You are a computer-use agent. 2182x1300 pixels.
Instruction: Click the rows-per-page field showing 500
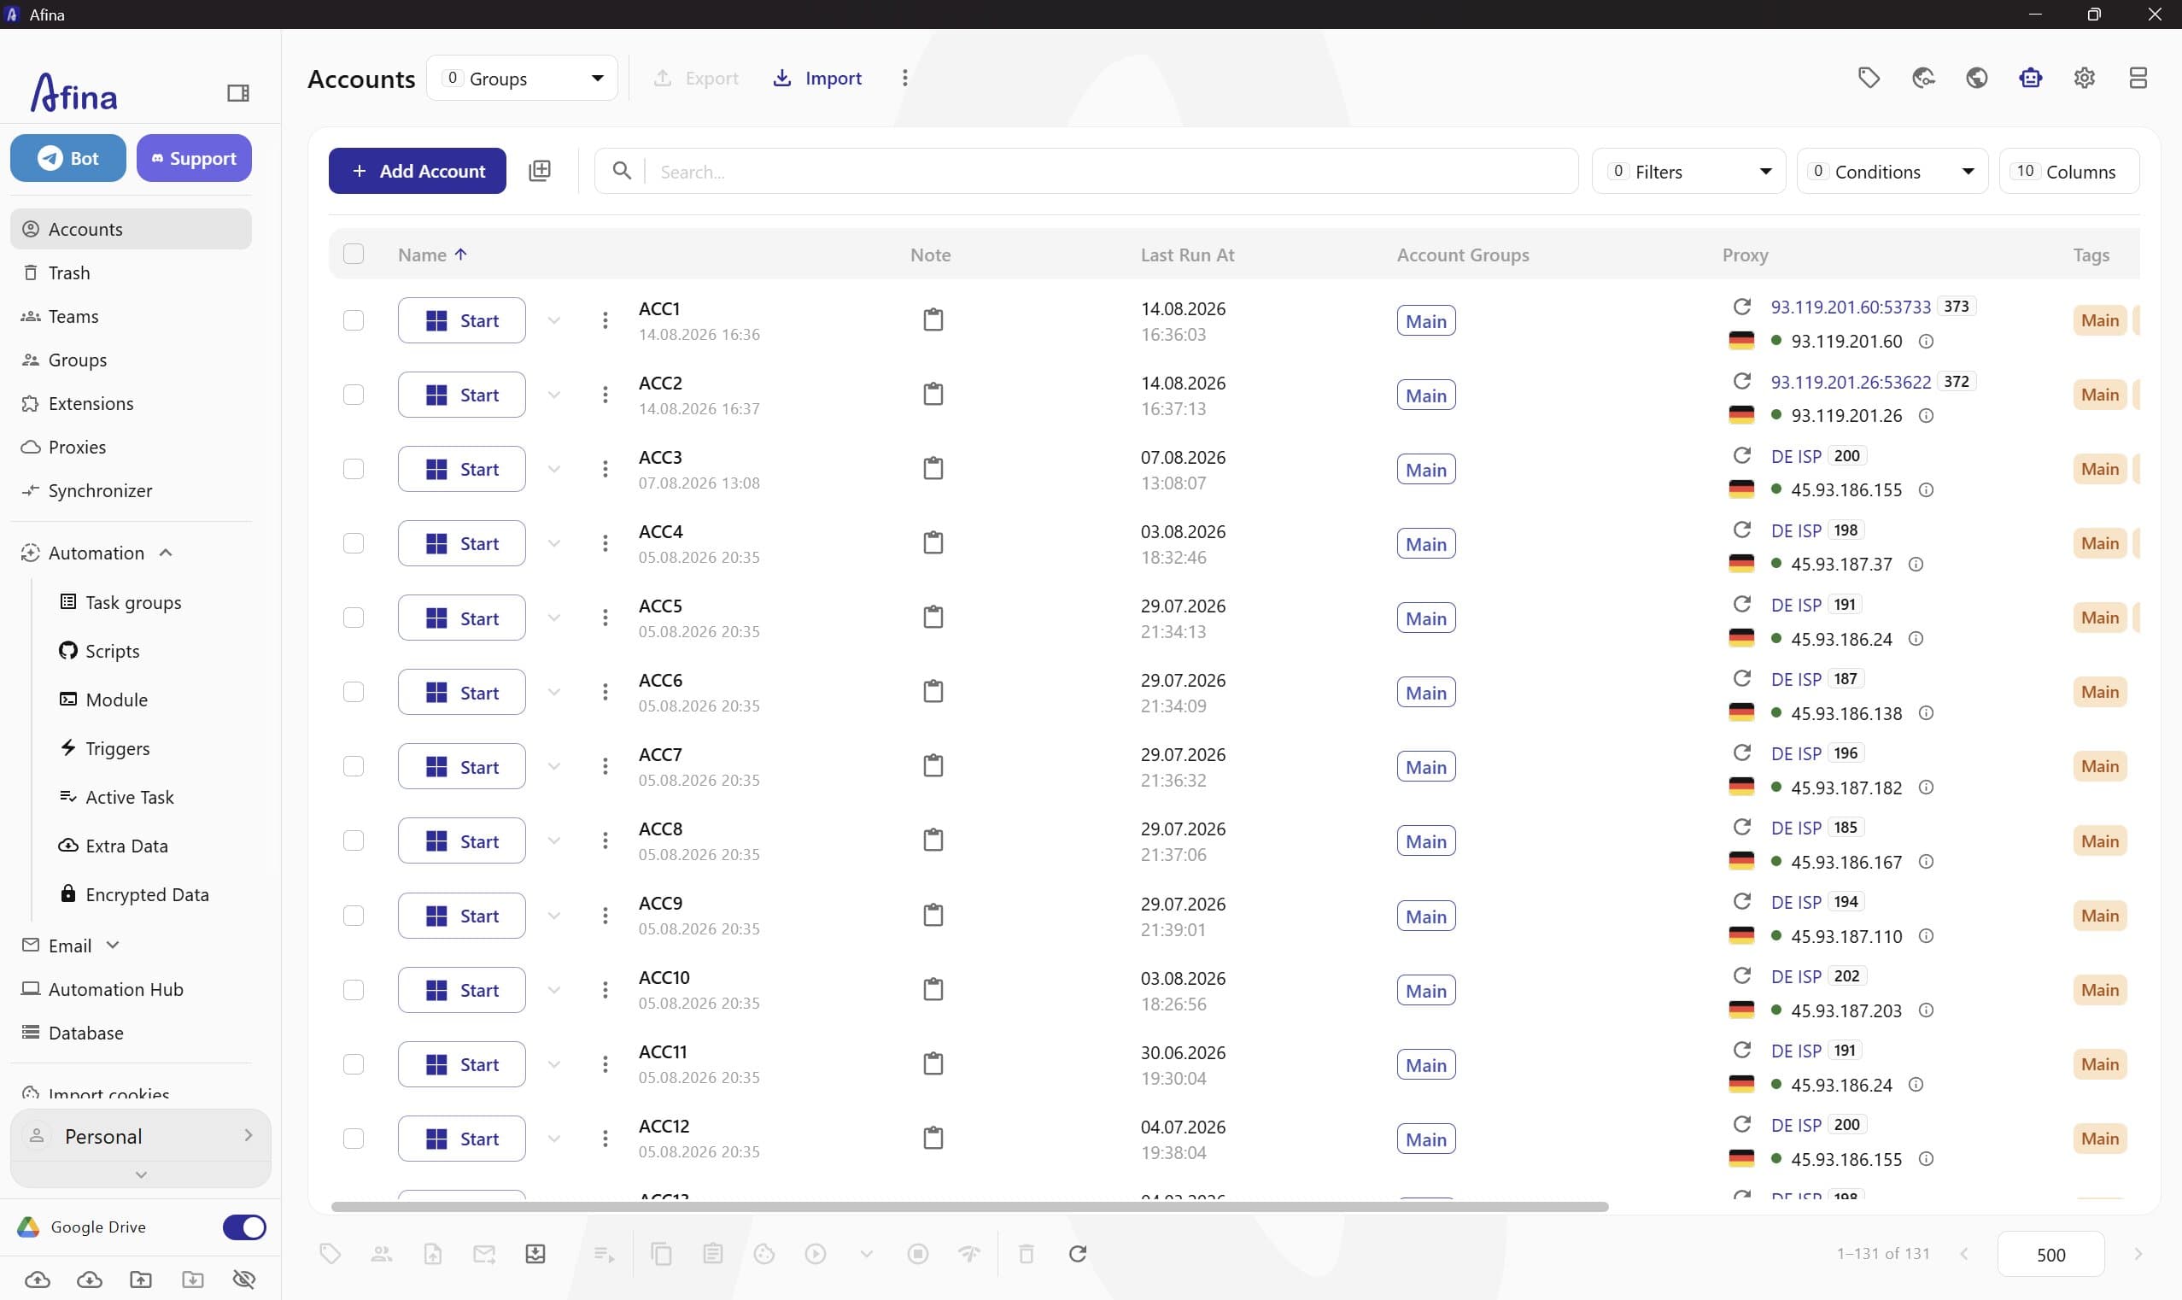pos(2050,1254)
